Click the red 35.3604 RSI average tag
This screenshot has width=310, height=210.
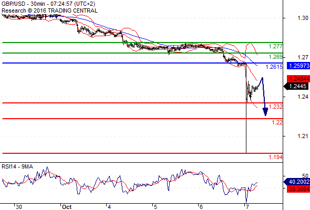(x=298, y=189)
